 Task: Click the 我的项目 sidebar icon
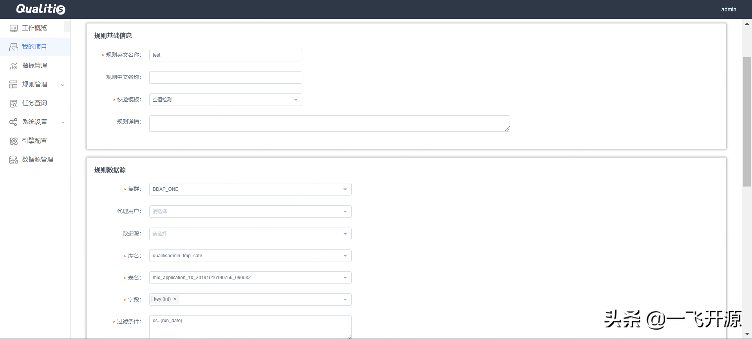coord(14,47)
